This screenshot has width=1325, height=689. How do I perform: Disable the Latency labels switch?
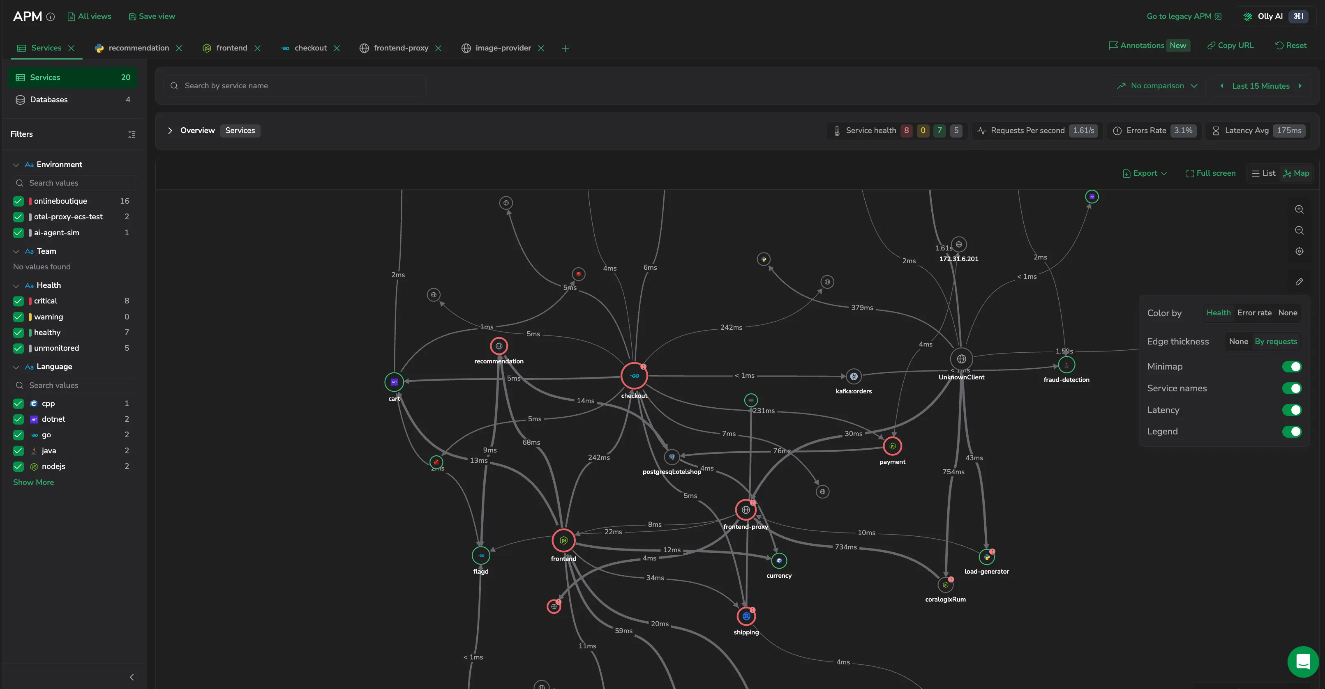pos(1292,410)
